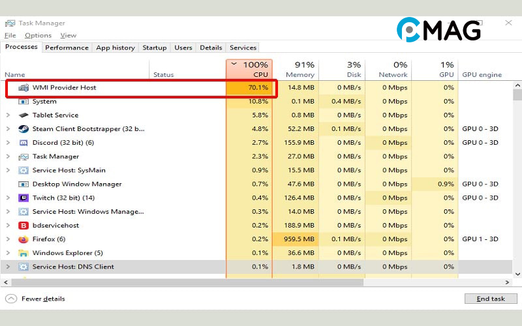Expand the Firefox (6) process group
Screen dimensions: 522x326
click(8, 239)
